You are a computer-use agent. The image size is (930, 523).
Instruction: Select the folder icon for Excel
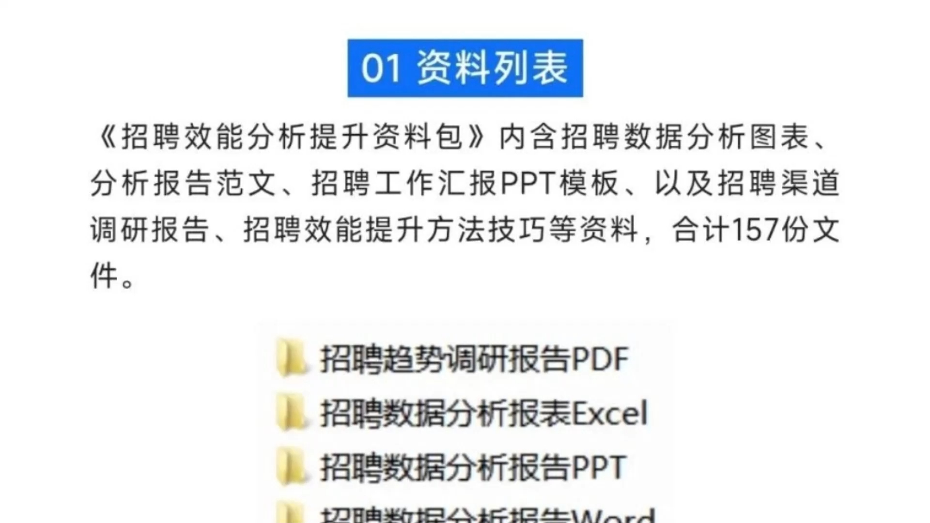(291, 413)
